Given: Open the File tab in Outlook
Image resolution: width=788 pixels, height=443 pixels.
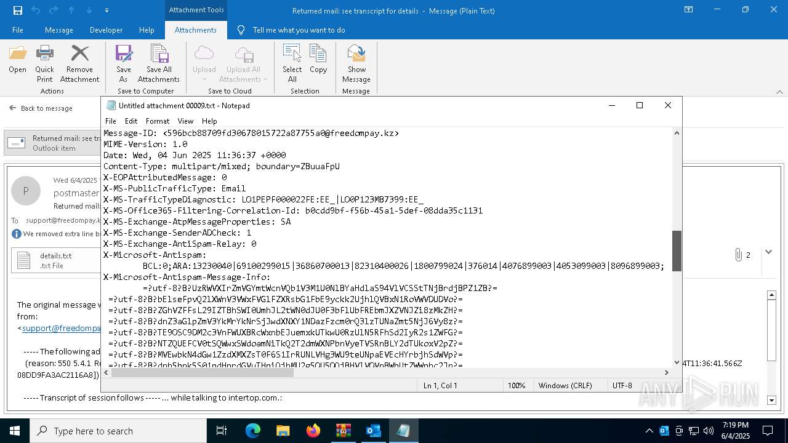Looking at the screenshot, I should pos(18,30).
